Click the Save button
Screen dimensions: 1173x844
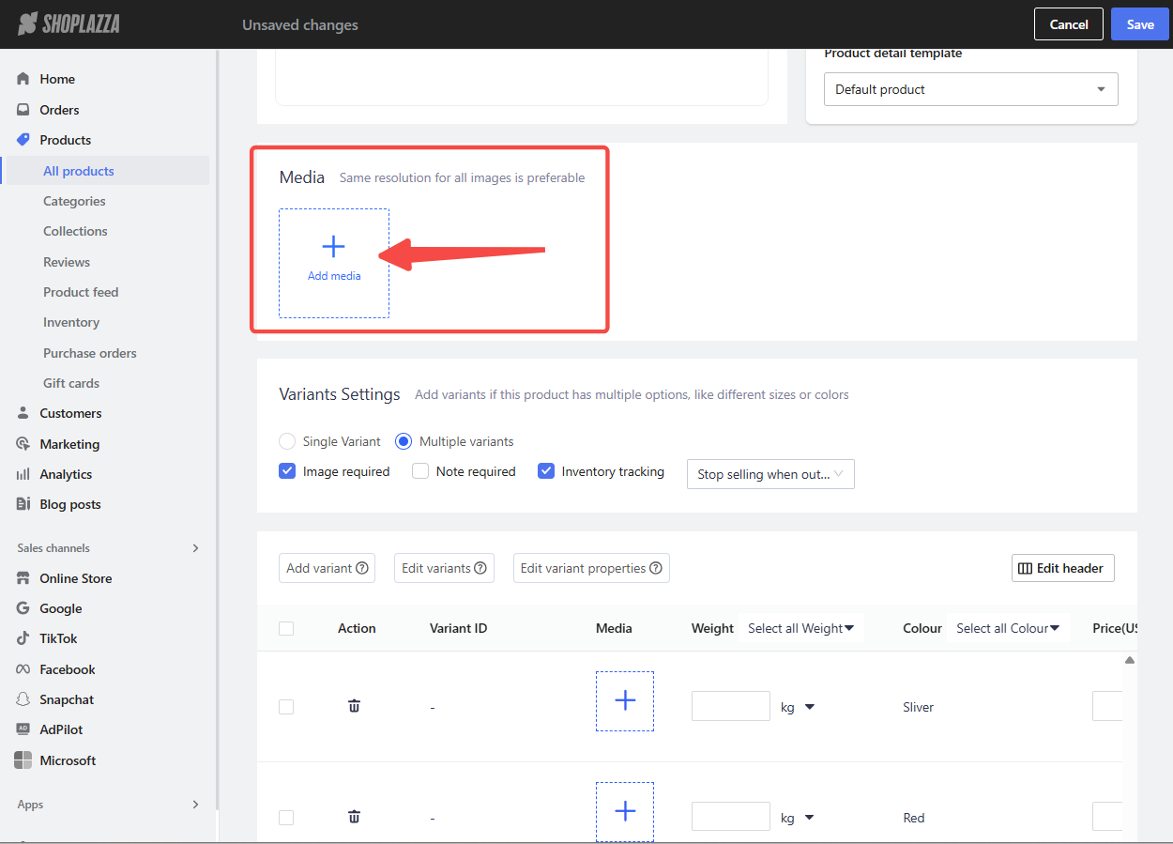click(x=1140, y=24)
